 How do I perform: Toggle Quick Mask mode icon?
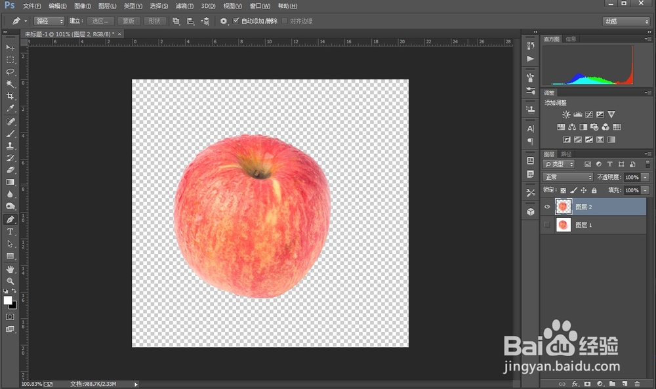click(x=10, y=317)
